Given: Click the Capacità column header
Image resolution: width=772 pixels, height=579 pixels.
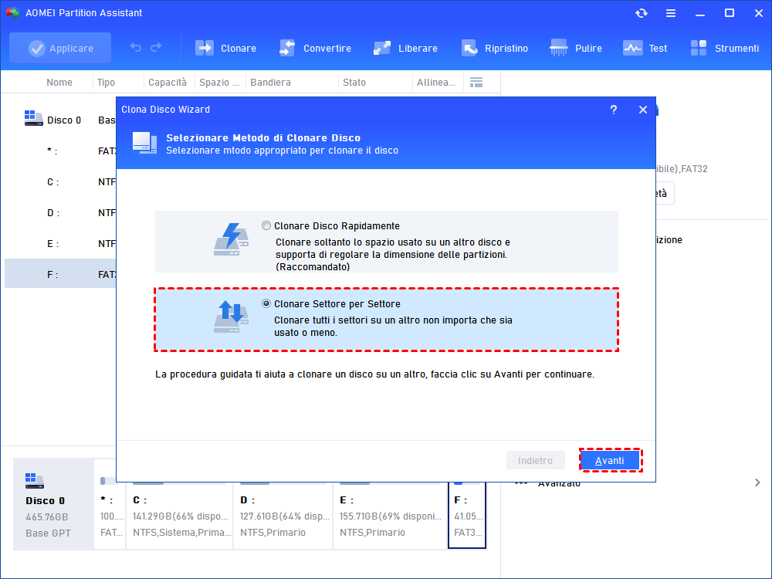Looking at the screenshot, I should pos(168,83).
